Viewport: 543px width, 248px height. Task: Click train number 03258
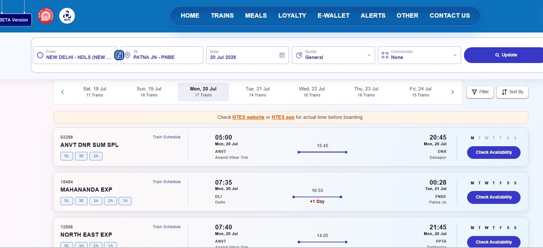66,137
